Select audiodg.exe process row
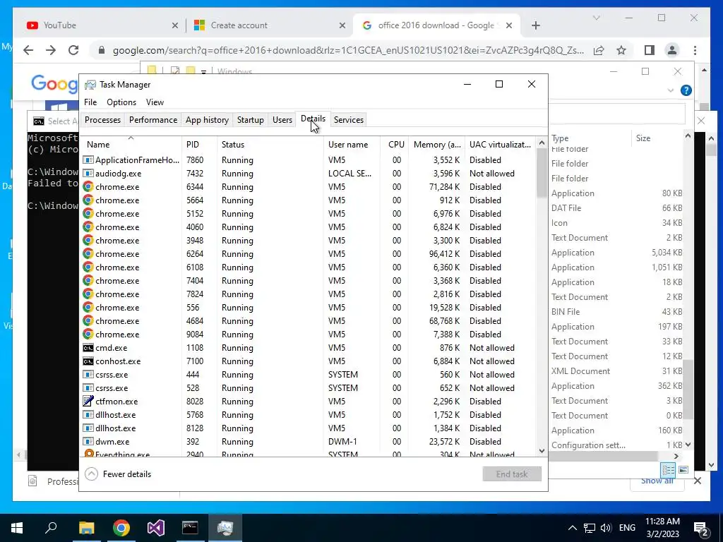Image resolution: width=723 pixels, height=542 pixels. point(308,174)
